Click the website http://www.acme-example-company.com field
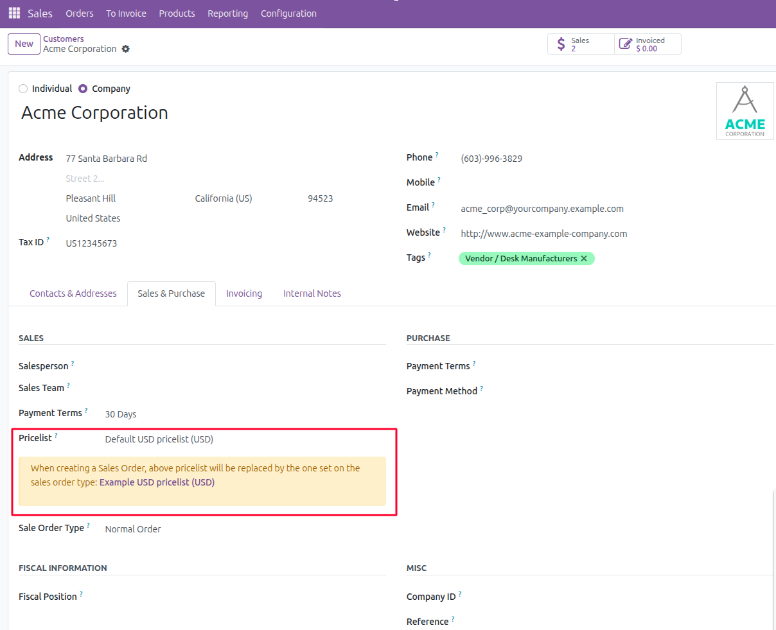776x630 pixels. click(x=617, y=234)
